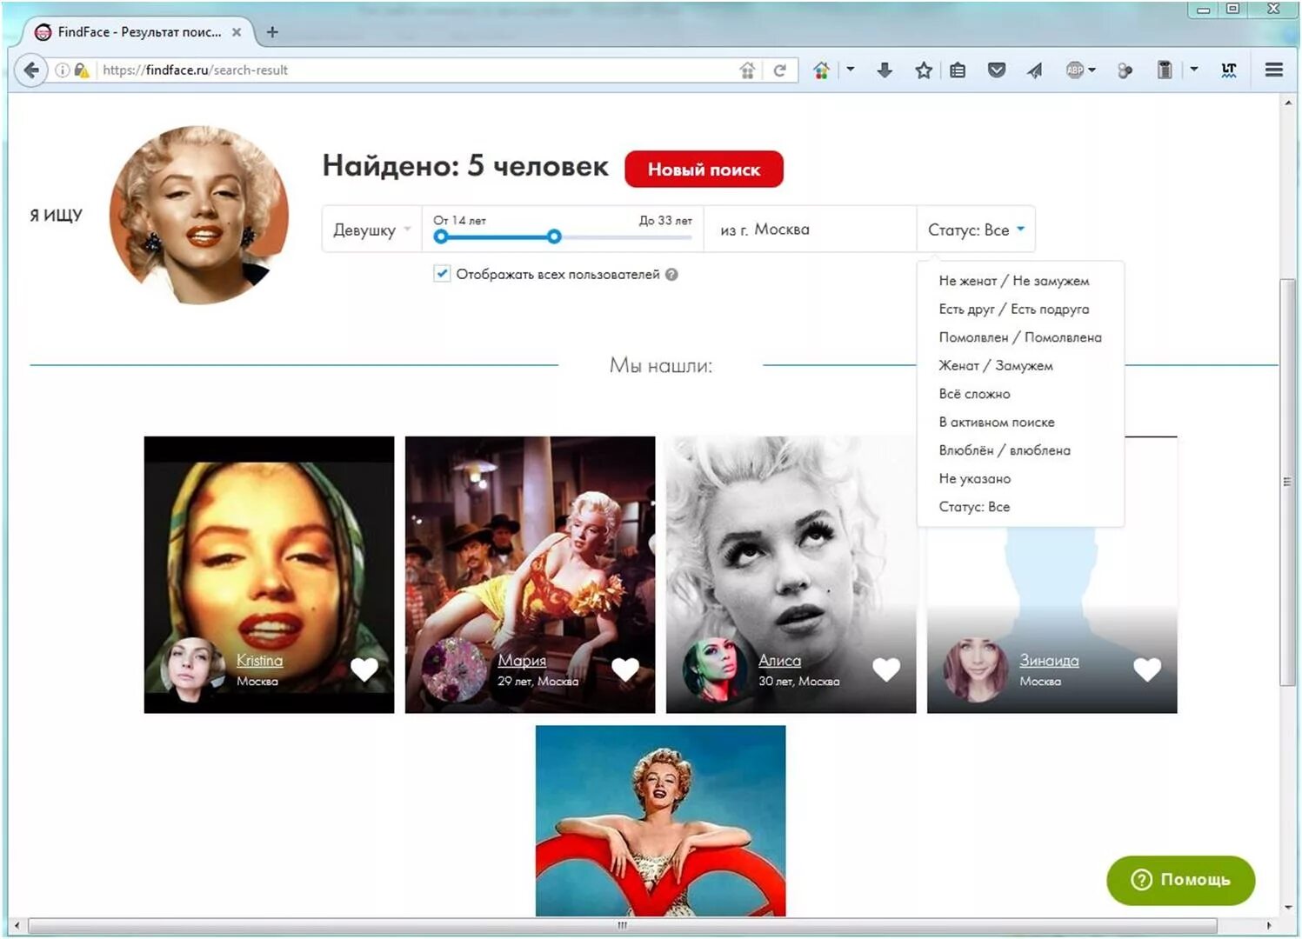Screen dimensions: 1302x939
Task: Click the red 'Новый поиск' button
Action: 704,170
